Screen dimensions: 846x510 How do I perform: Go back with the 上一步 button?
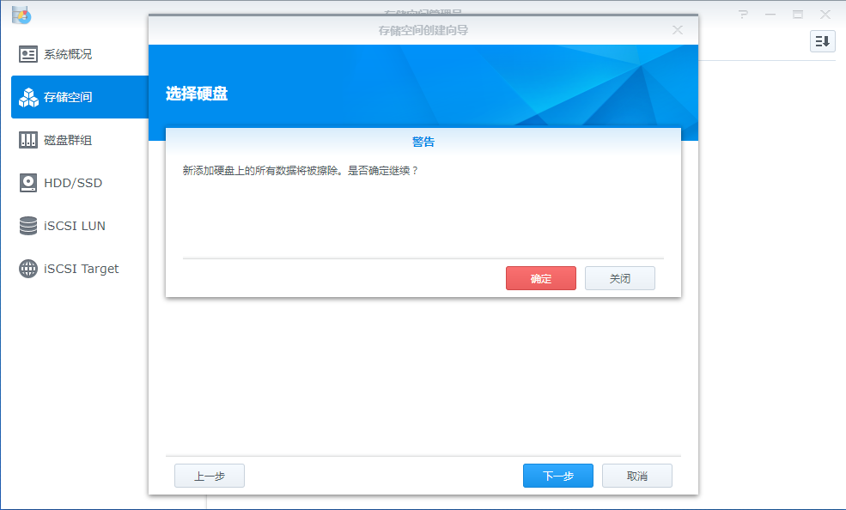pos(210,476)
